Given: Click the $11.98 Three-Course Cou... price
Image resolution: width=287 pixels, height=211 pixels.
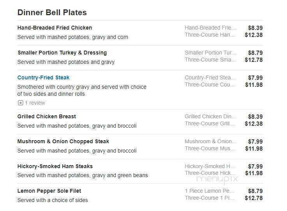Looking at the screenshot, I should click(x=254, y=85).
